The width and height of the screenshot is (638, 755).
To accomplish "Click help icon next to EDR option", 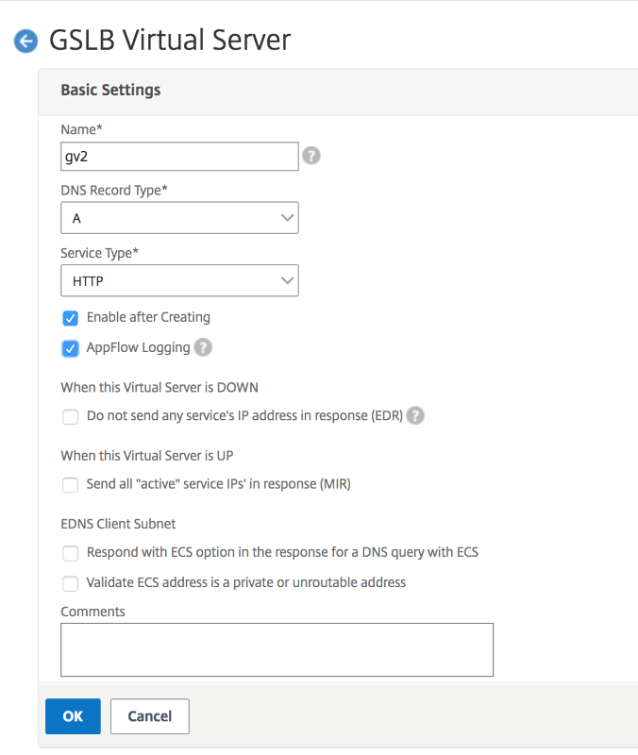I will click(x=415, y=415).
